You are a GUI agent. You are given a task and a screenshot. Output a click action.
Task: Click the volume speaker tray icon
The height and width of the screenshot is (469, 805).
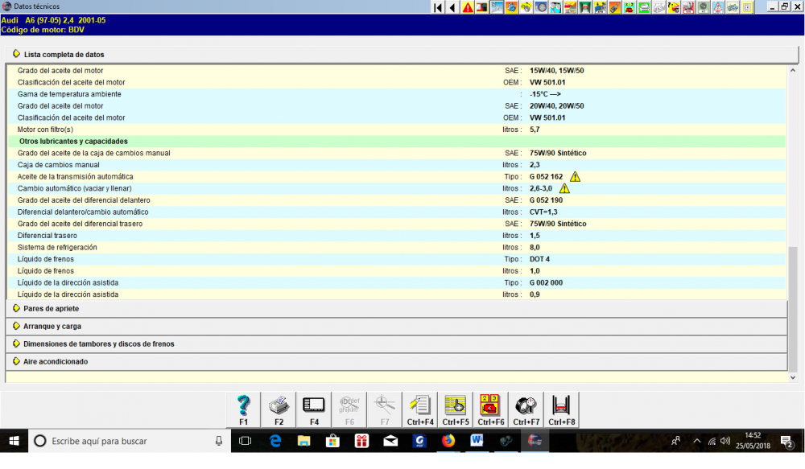click(x=725, y=441)
